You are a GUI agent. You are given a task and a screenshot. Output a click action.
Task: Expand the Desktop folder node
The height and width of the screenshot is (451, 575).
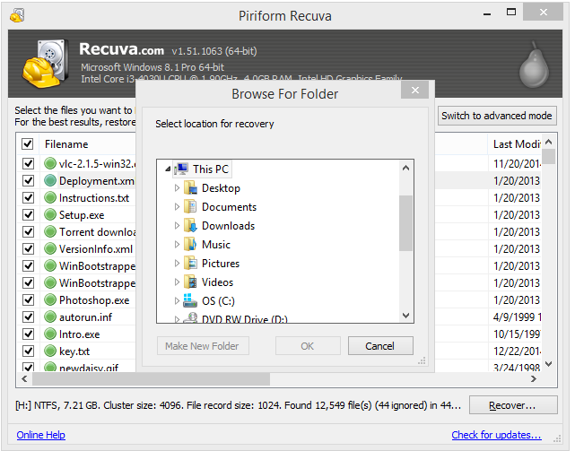(x=177, y=188)
